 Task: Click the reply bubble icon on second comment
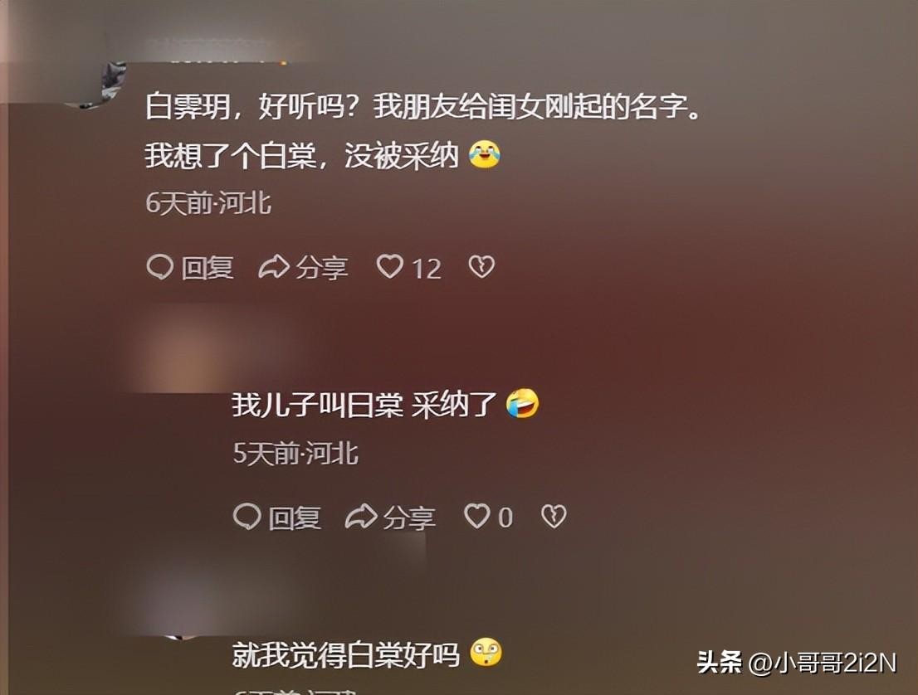click(247, 517)
